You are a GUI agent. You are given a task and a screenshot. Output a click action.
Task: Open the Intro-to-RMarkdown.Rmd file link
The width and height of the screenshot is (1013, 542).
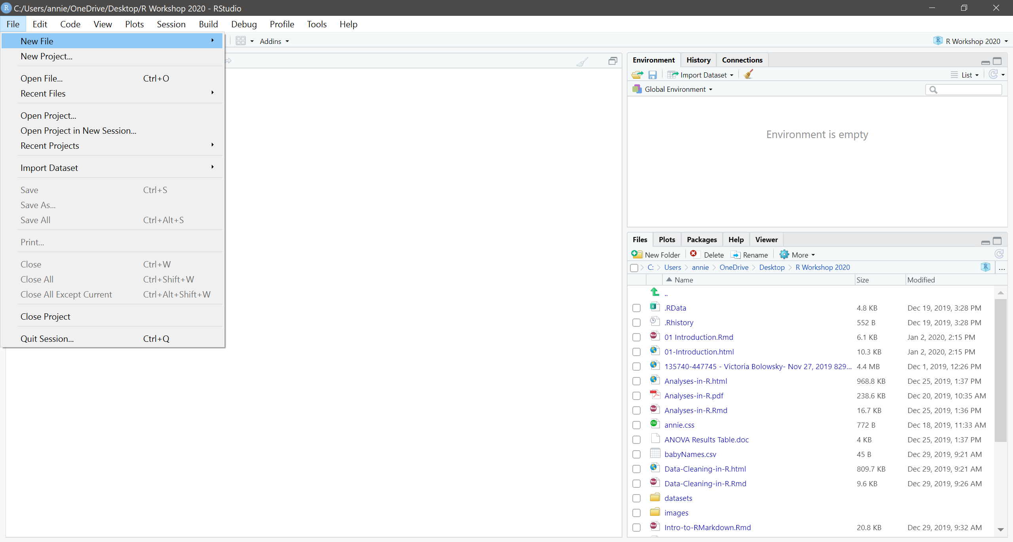click(708, 527)
